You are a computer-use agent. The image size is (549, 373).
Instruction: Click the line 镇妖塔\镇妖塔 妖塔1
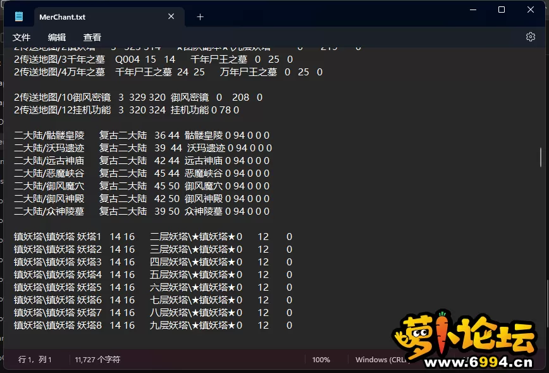(153, 236)
